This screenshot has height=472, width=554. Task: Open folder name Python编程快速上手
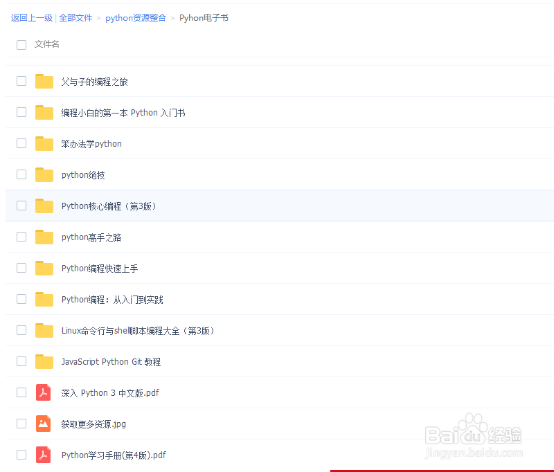[100, 269]
